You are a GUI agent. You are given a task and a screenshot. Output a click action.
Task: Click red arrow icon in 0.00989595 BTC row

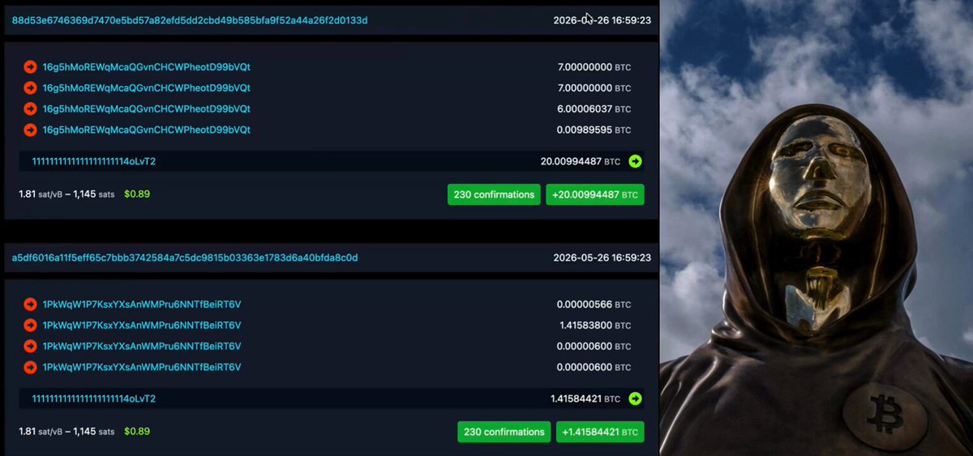coord(31,130)
